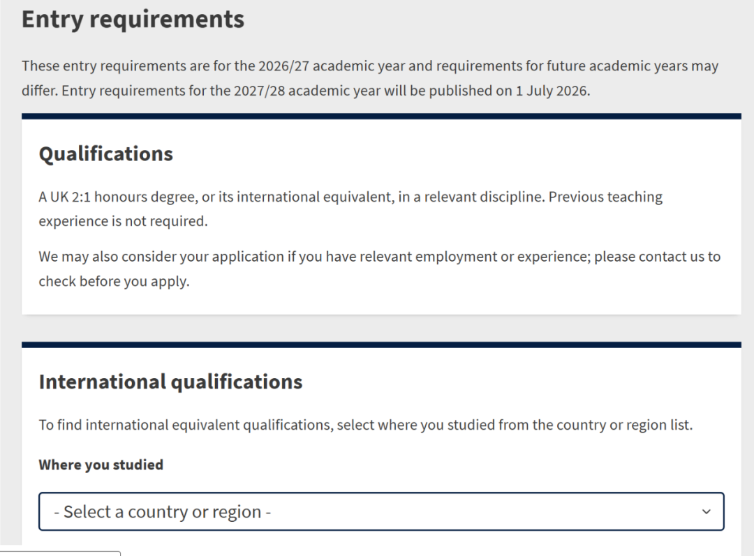The height and width of the screenshot is (556, 754).
Task: Click the "1 July 2026" publication date text
Action: tap(552, 91)
